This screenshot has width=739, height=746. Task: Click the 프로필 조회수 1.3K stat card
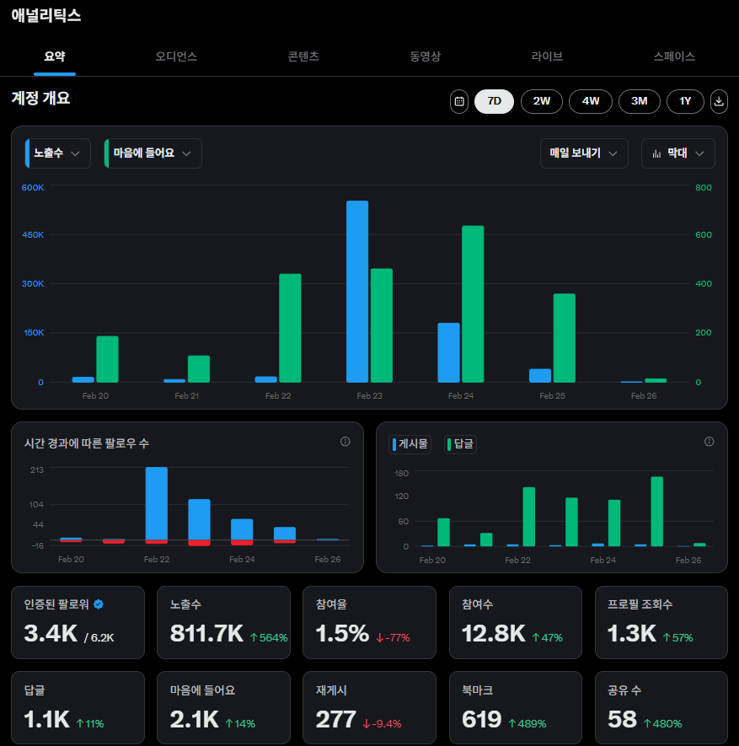coord(661,622)
